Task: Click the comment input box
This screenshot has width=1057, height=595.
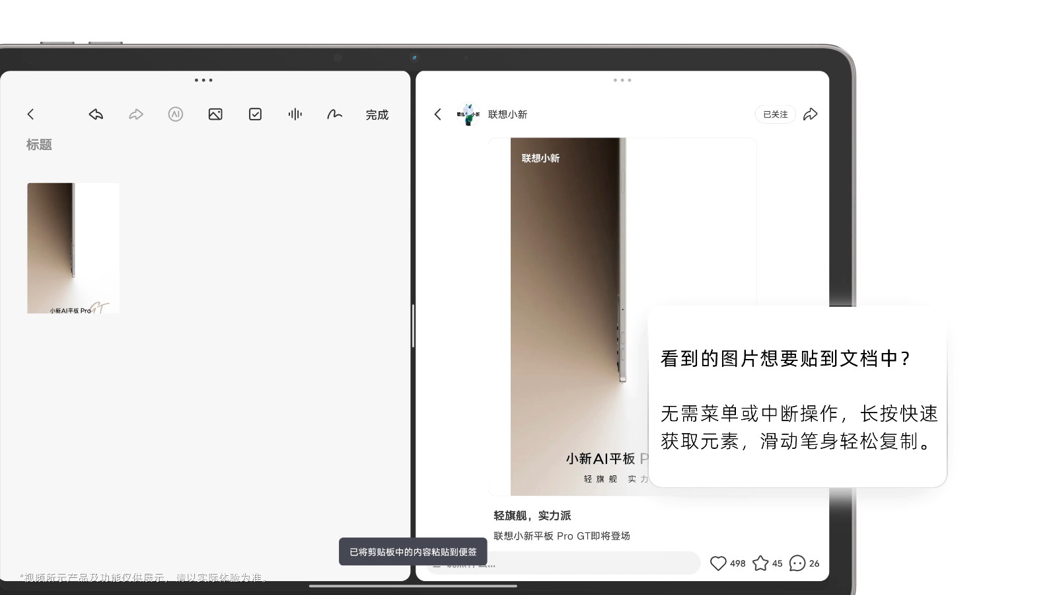Action: [563, 563]
